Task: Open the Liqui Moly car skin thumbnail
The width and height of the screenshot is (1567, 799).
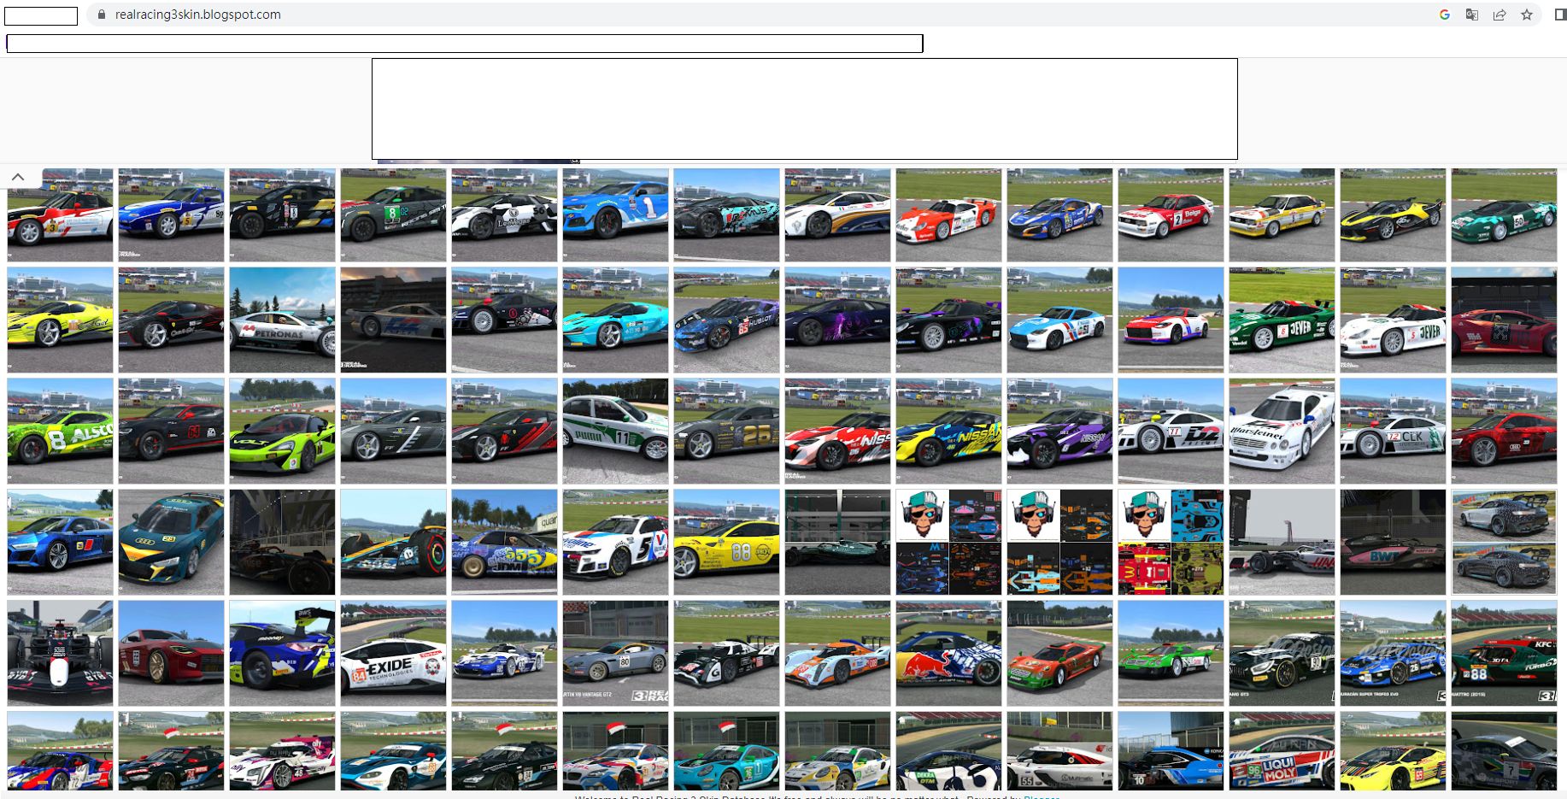Action: 1282,752
